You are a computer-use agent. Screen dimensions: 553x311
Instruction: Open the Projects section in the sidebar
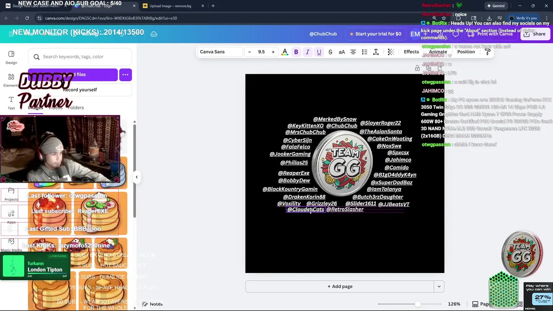click(11, 194)
